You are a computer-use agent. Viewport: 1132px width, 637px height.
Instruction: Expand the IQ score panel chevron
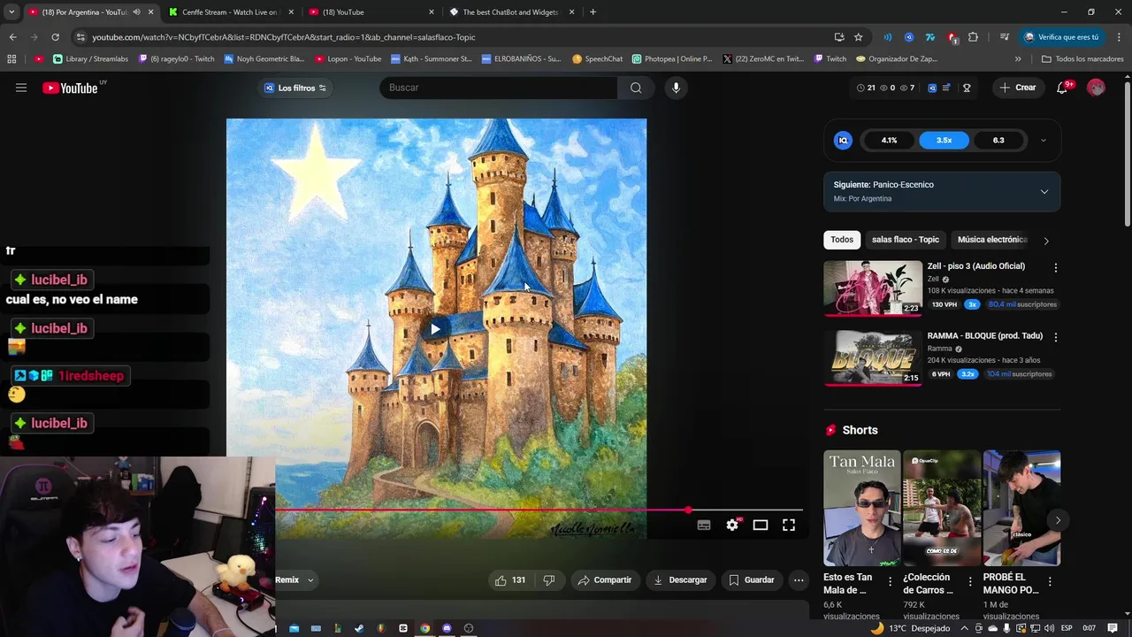click(x=1044, y=141)
